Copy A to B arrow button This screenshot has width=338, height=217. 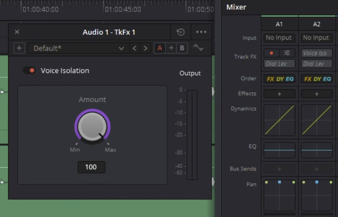(171, 48)
